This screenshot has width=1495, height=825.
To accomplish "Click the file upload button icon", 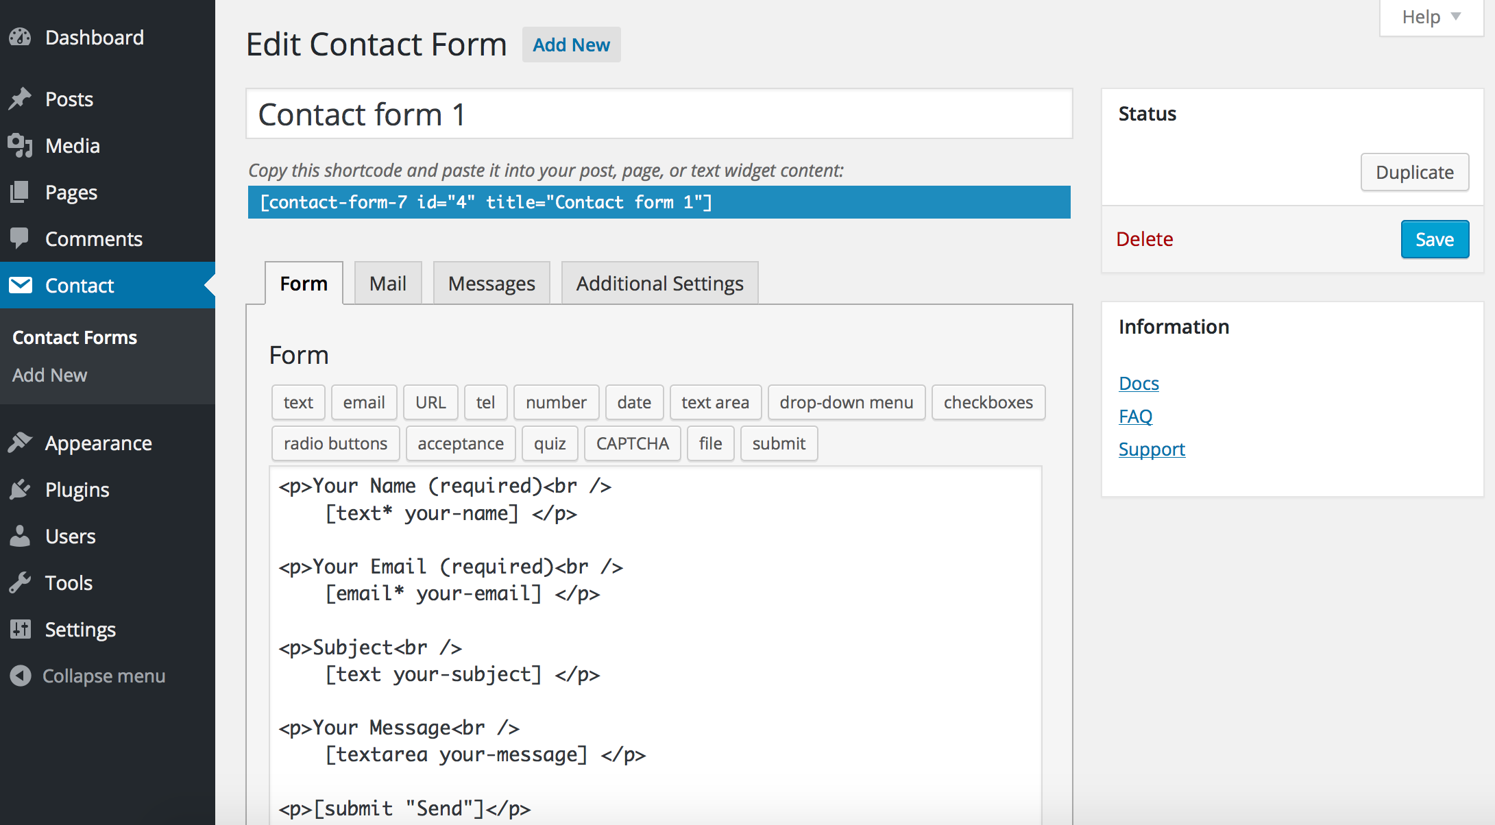I will (x=710, y=444).
